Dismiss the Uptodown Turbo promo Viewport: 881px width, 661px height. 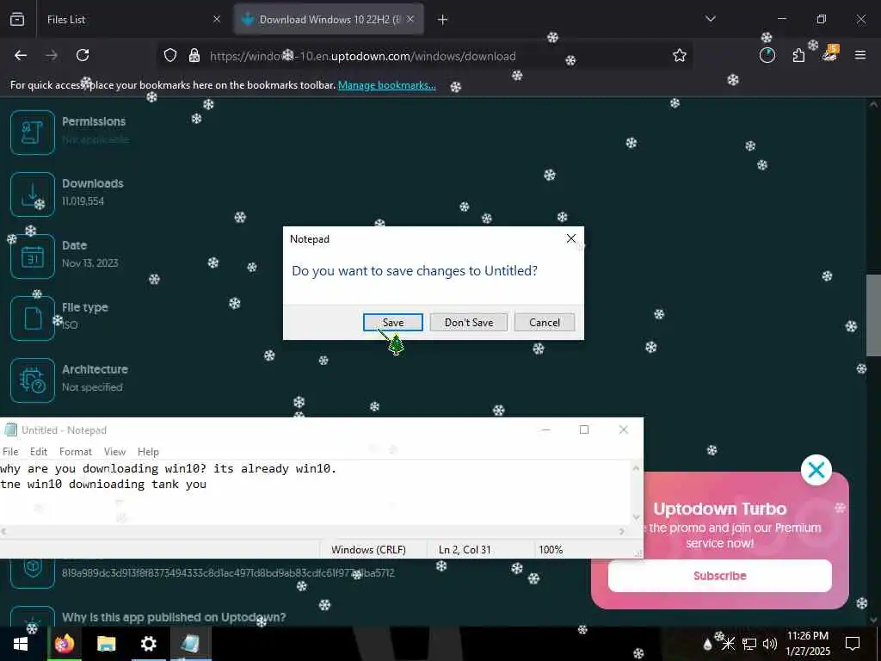(x=816, y=470)
